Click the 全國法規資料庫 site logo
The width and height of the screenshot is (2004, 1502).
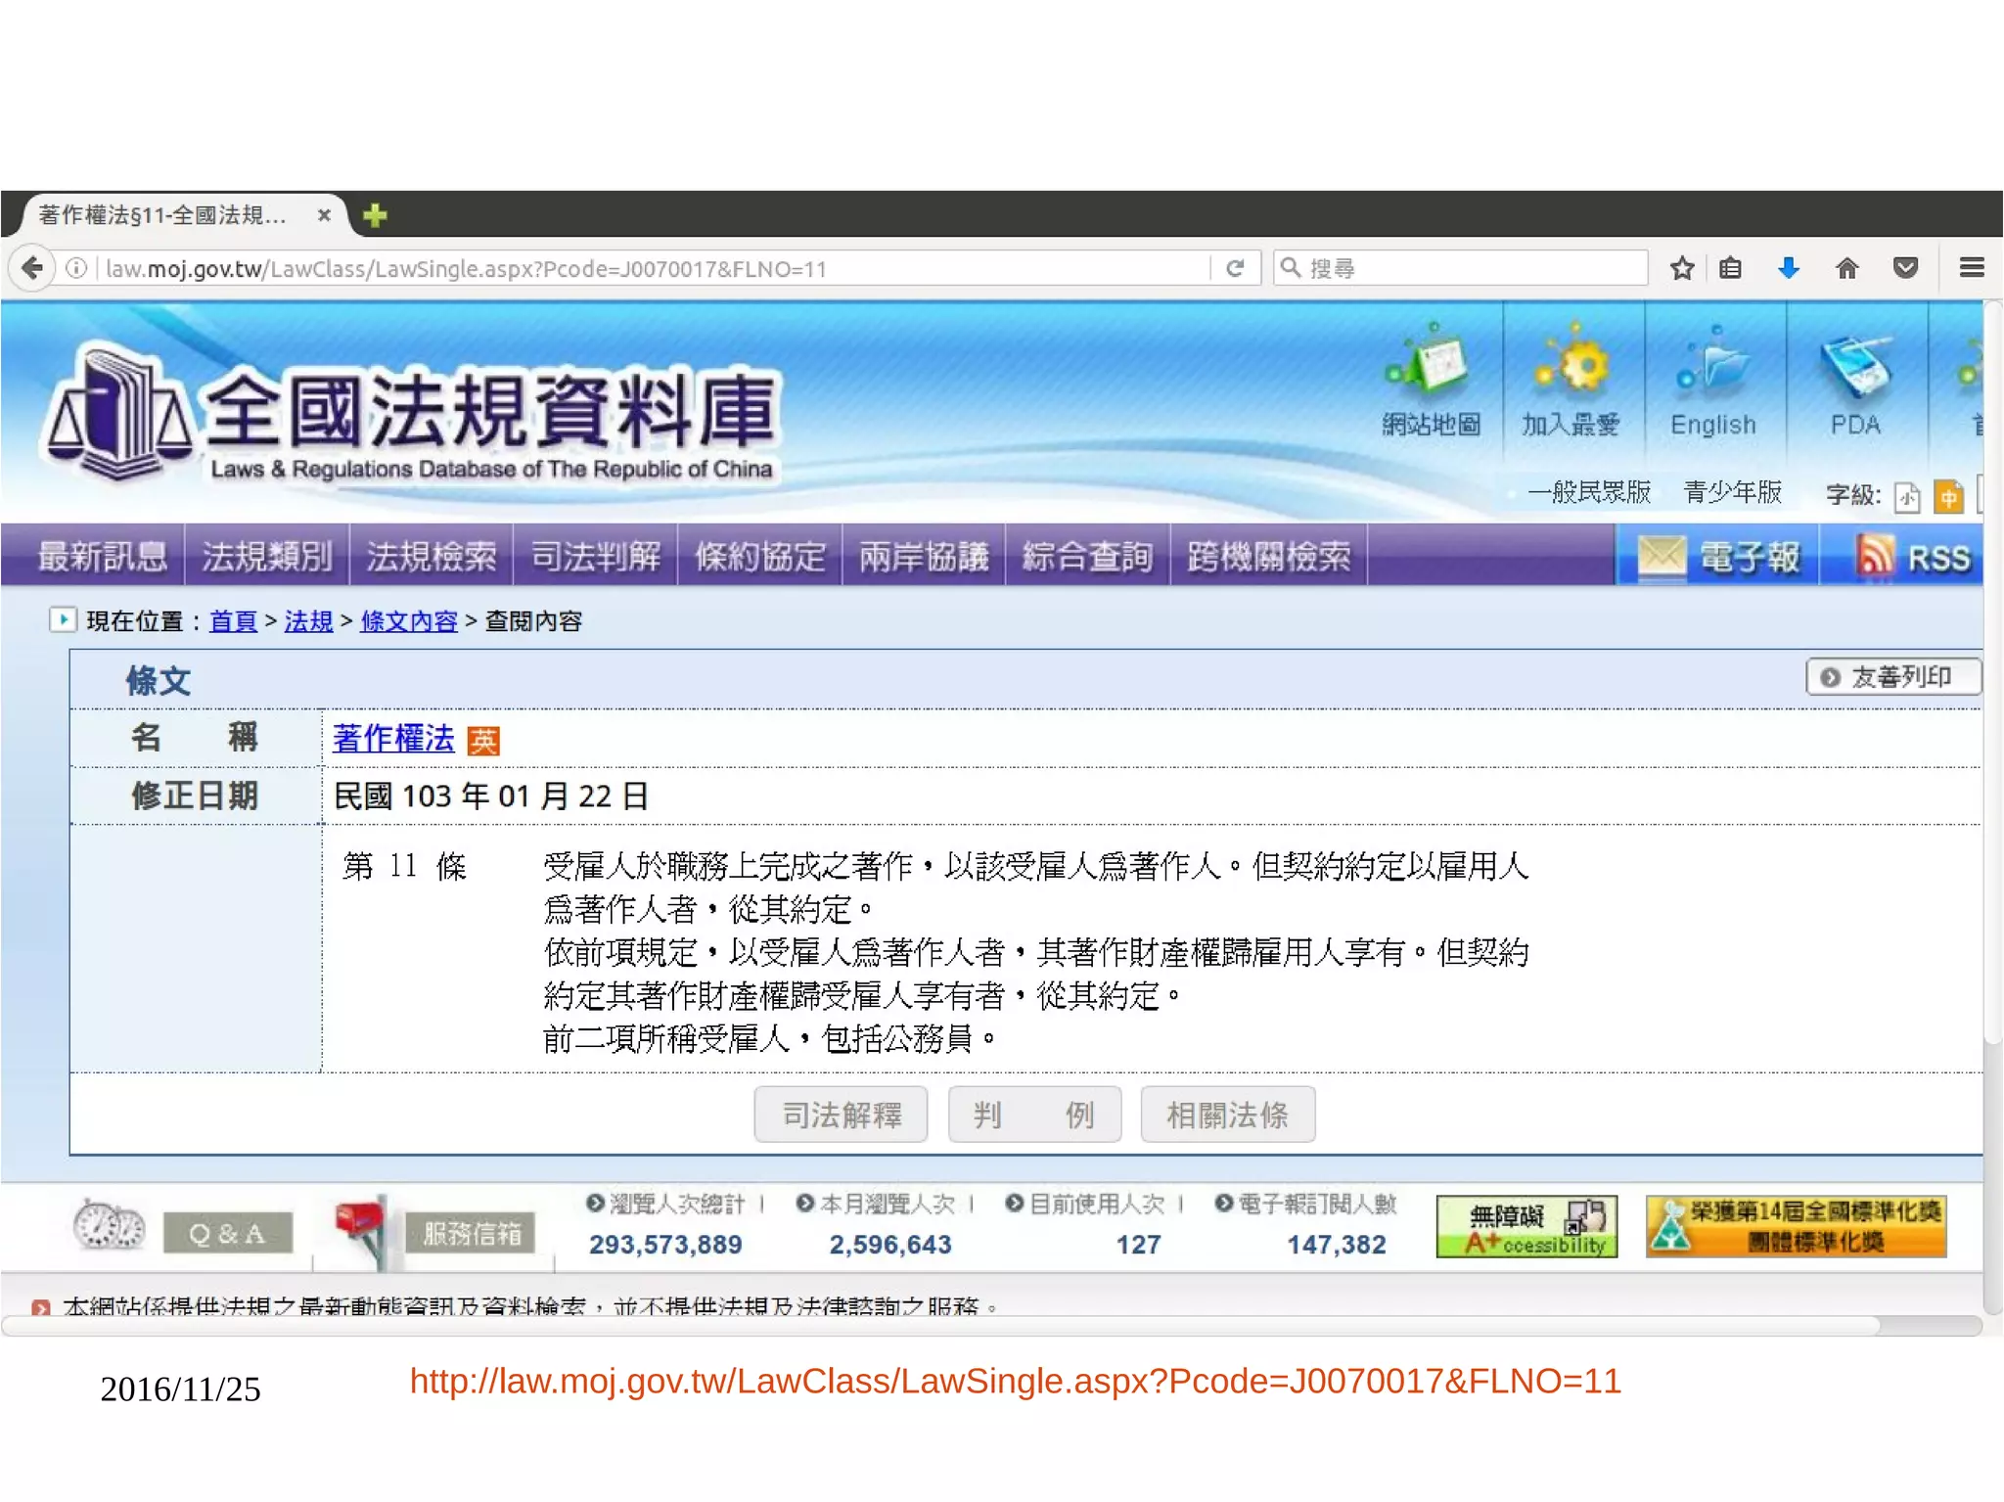[x=411, y=413]
